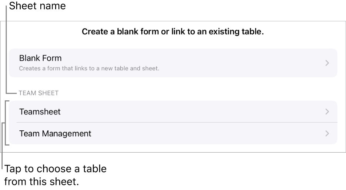Click the chevron on Blank Form row
346x190 pixels.
[x=327, y=63]
